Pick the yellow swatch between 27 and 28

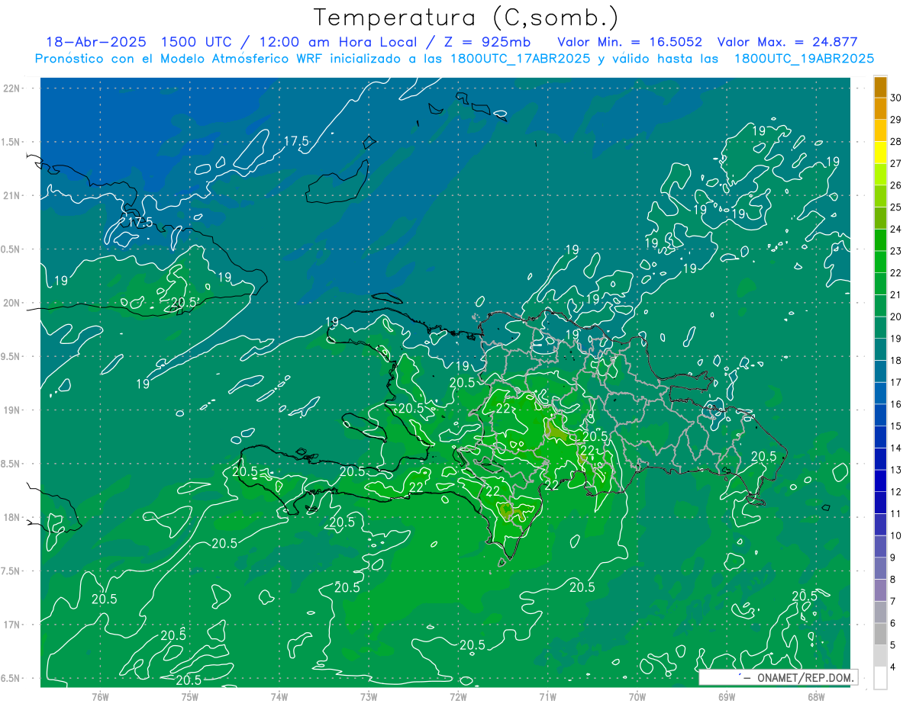pos(880,153)
